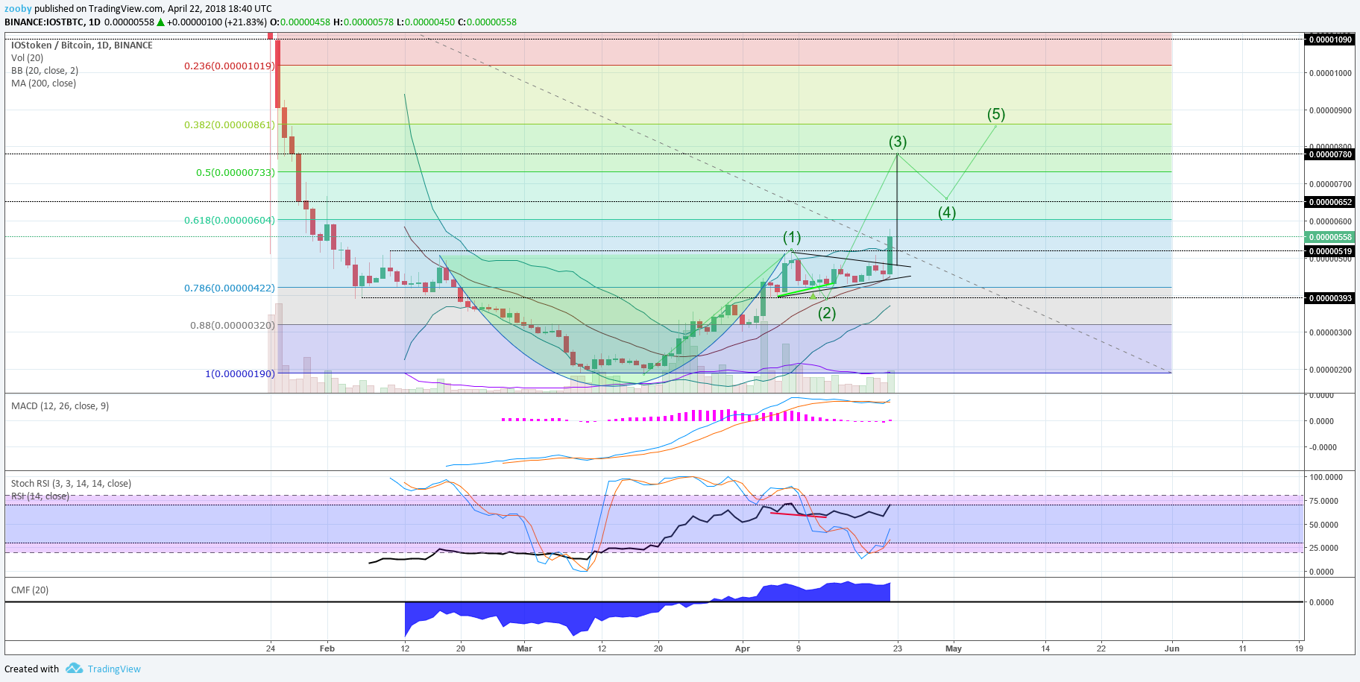Click the 0.5 Fibonacci level label

[236, 172]
